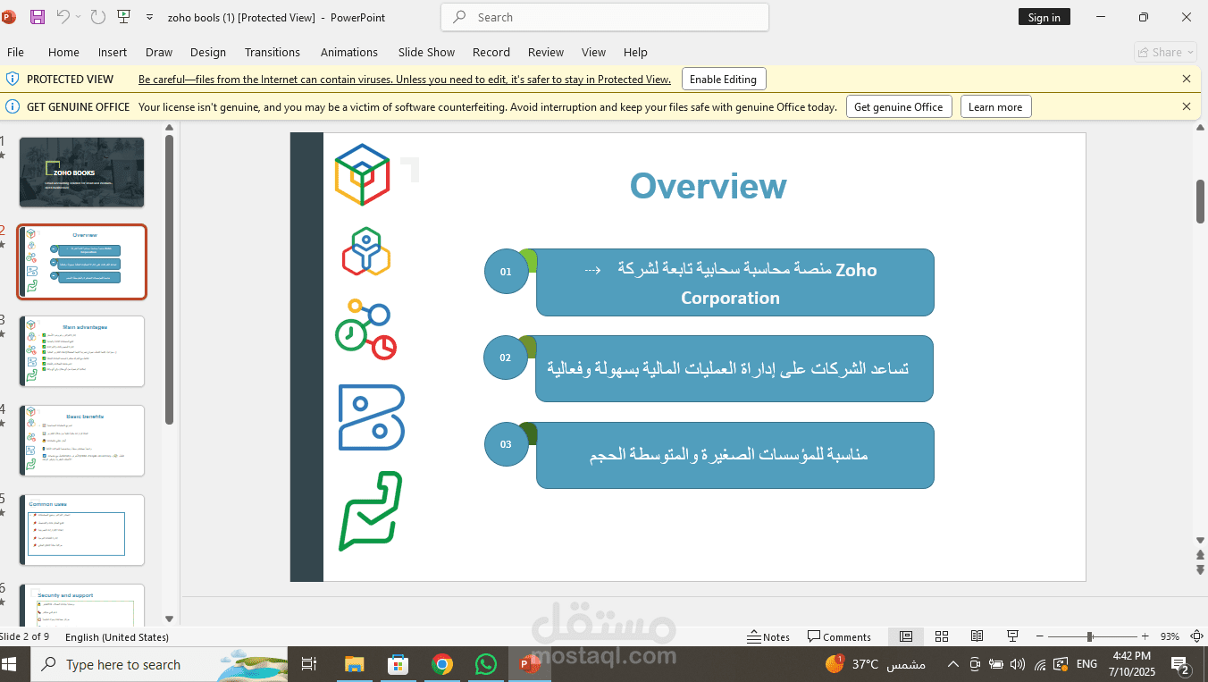Viewport: 1208px width, 682px height.
Task: Go to the previous slide via double-arrow button
Action: pyautogui.click(x=1200, y=555)
